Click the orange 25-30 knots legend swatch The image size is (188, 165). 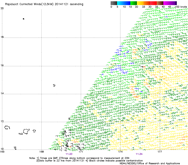147,3
